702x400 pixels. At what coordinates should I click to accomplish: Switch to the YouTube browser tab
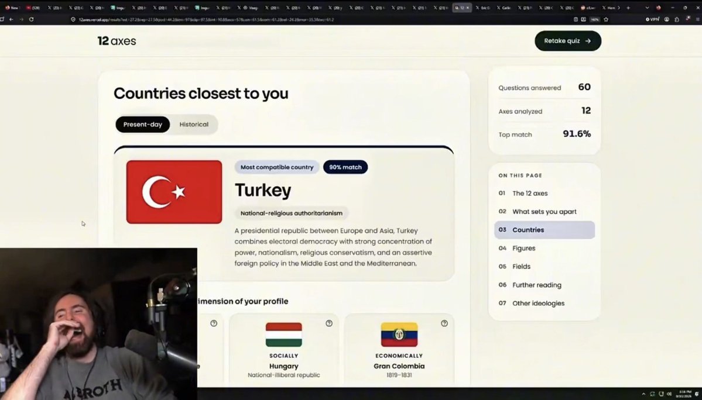[x=33, y=8]
